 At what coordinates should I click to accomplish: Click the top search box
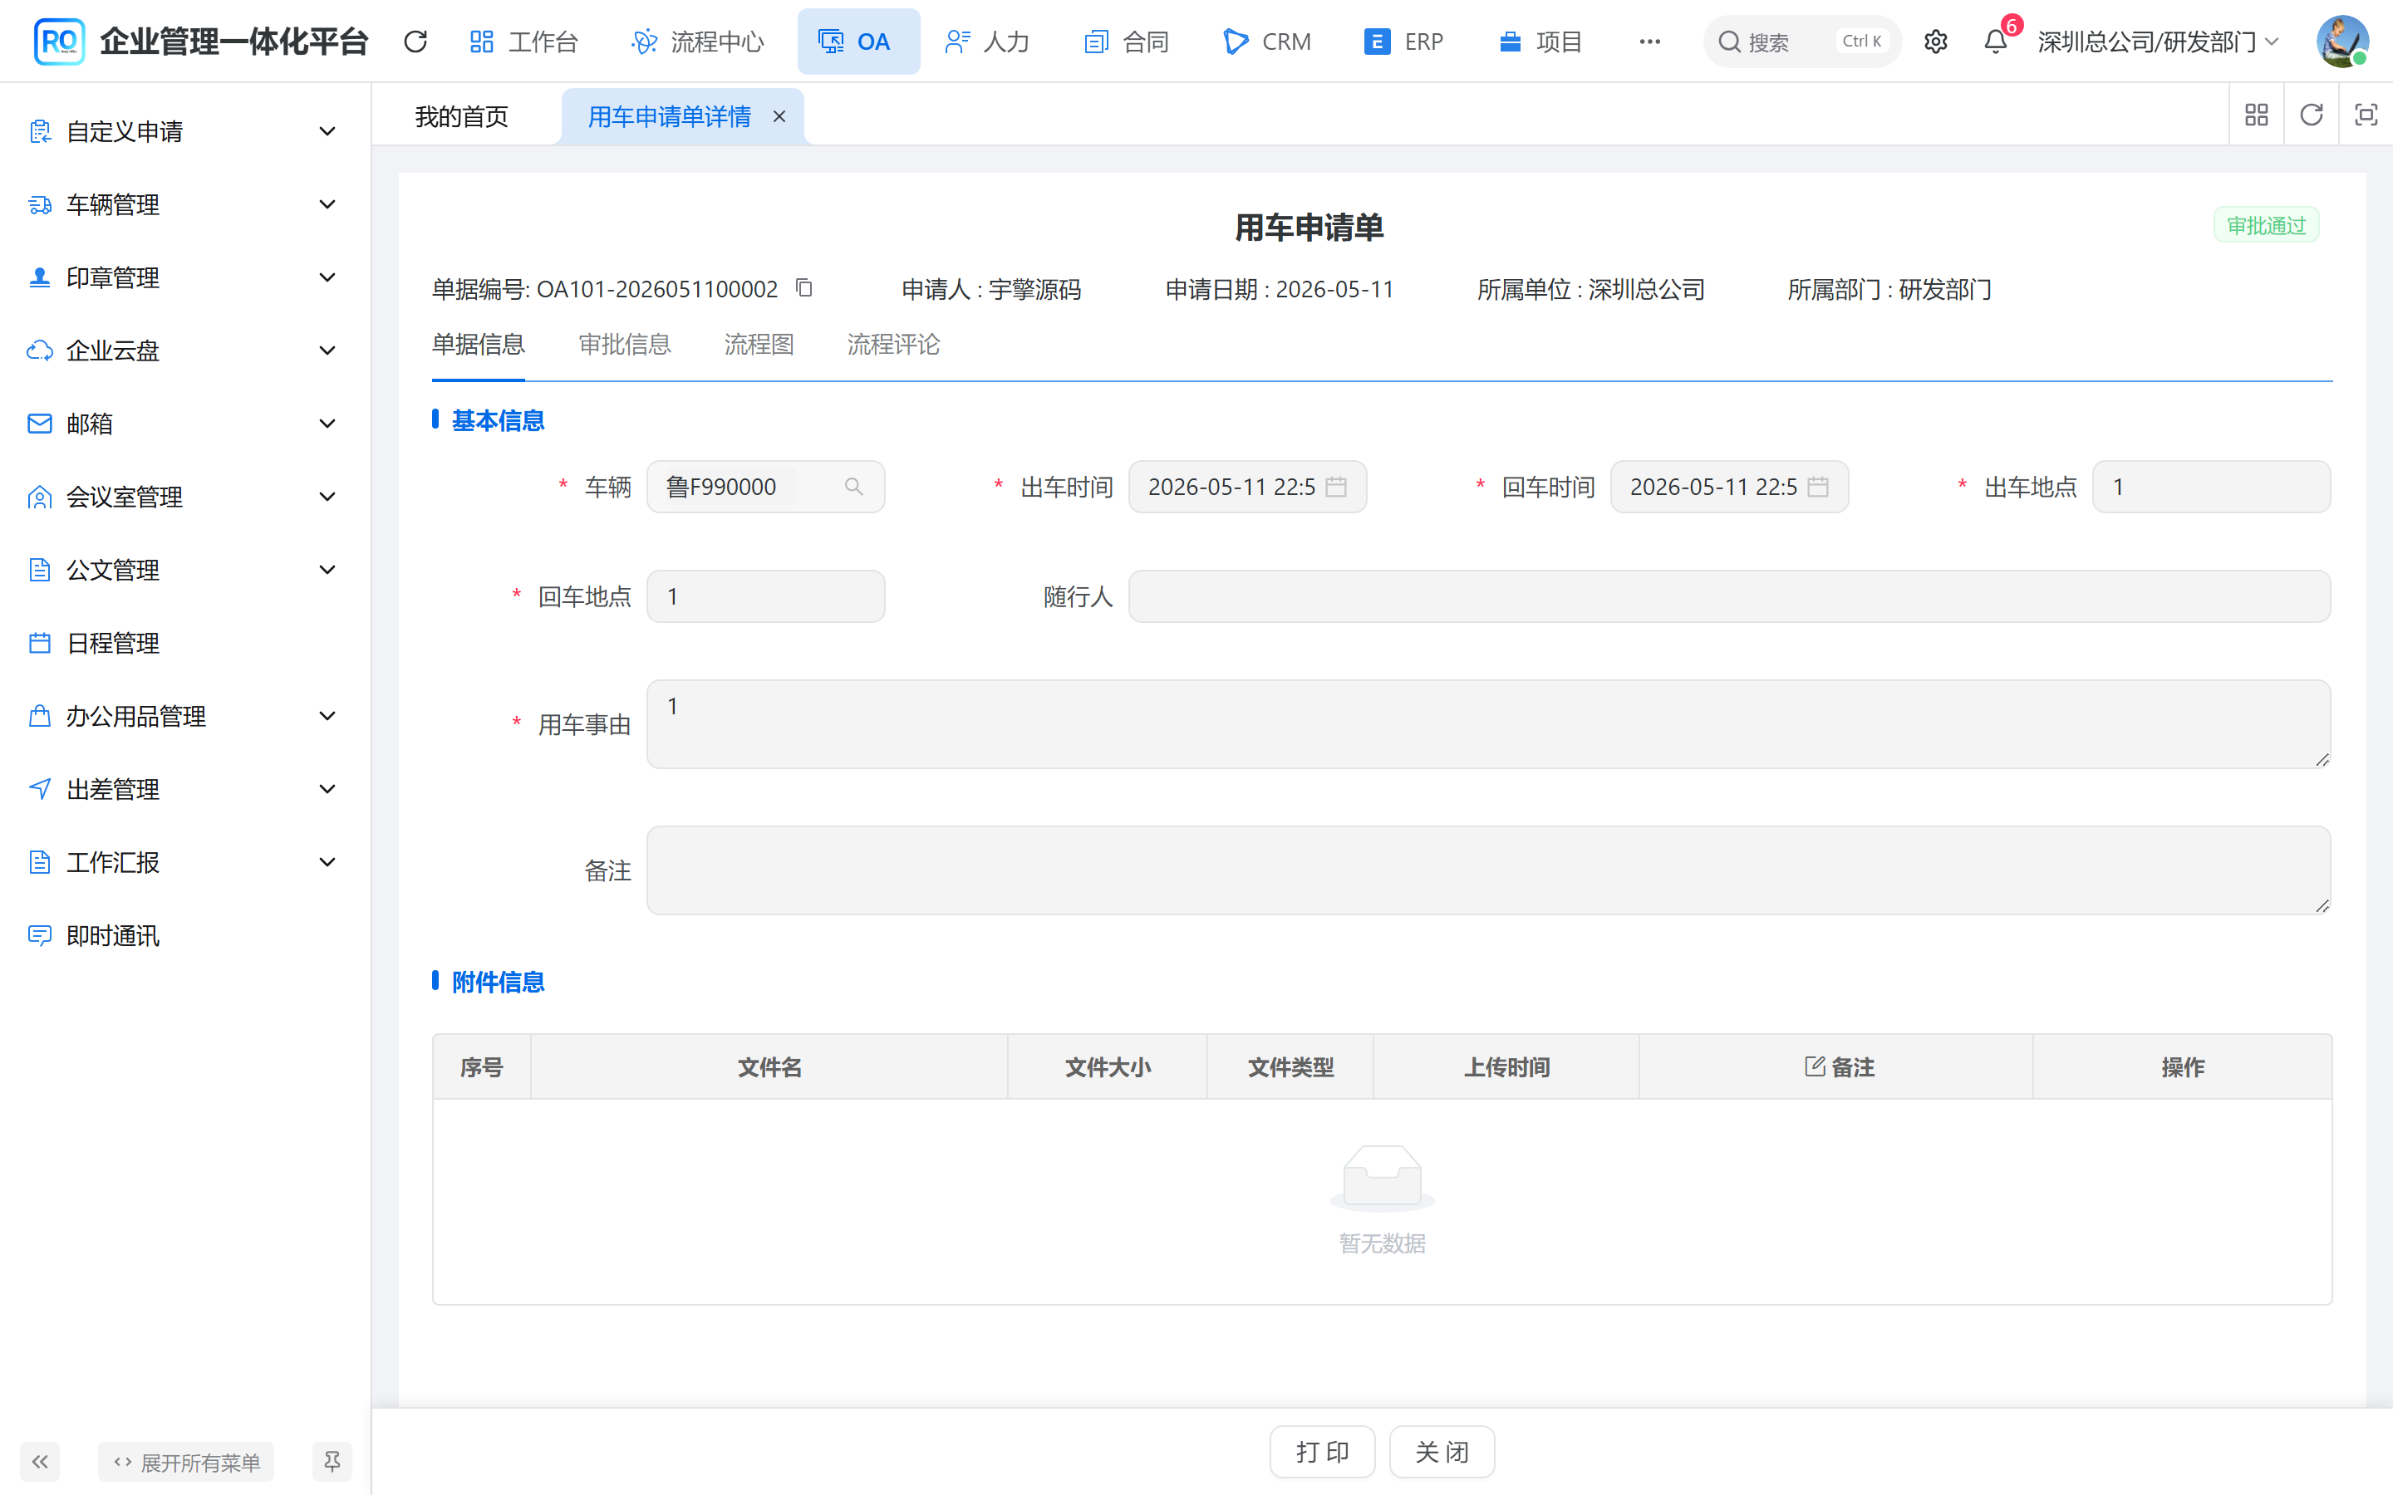tap(1801, 42)
